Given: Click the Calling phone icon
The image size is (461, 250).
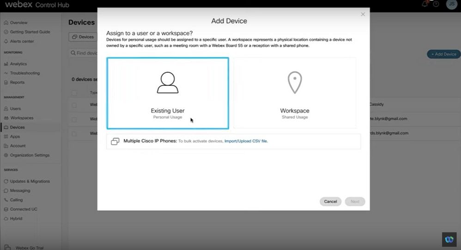Looking at the screenshot, I should (6, 200).
